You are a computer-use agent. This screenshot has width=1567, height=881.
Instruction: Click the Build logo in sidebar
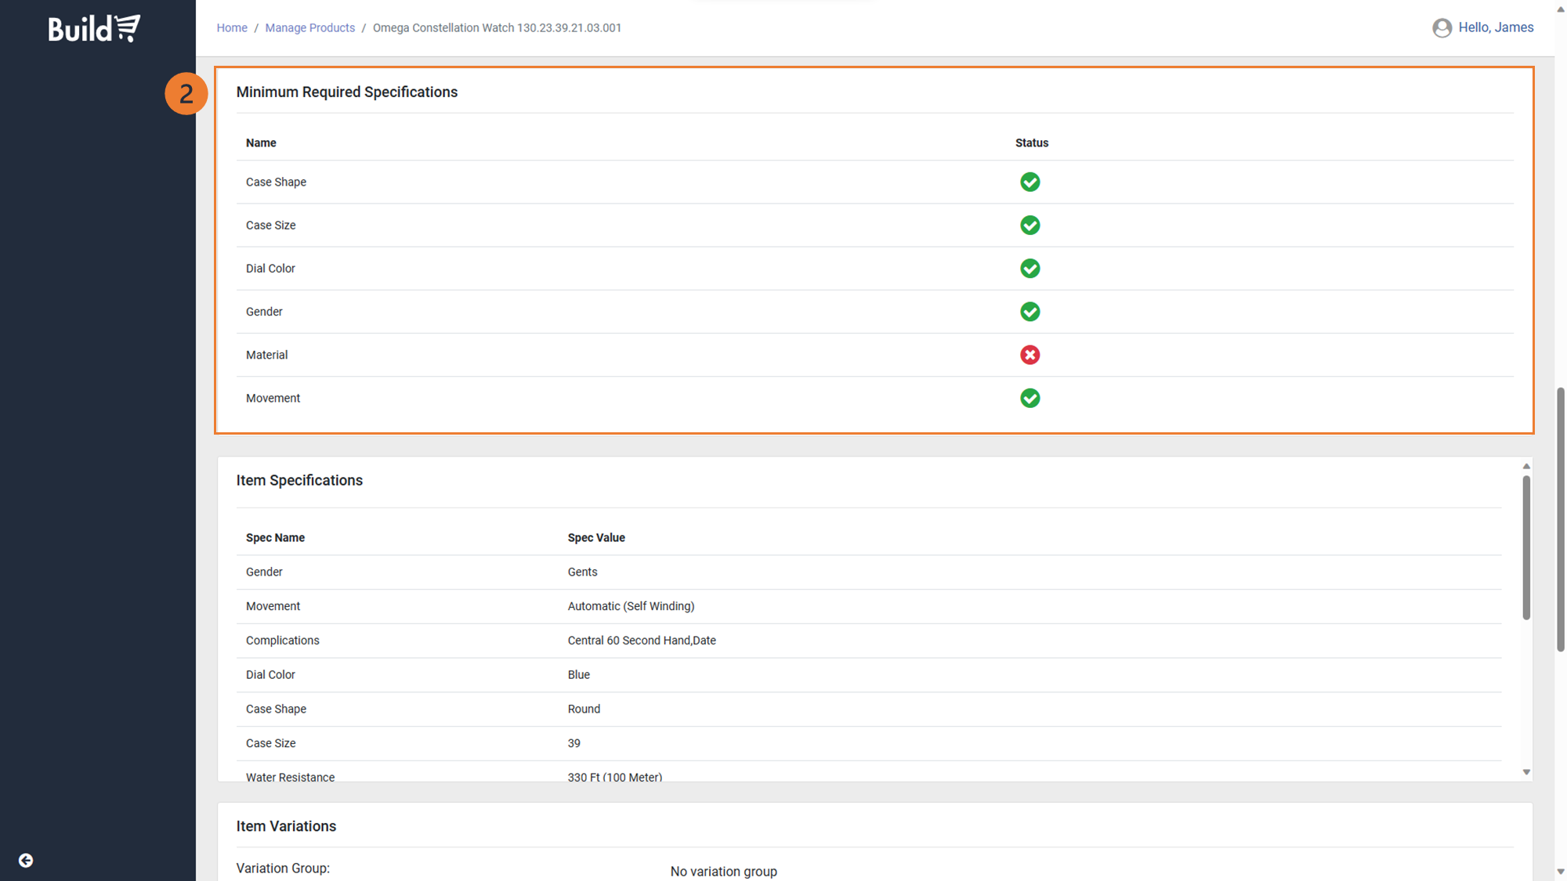(94, 28)
